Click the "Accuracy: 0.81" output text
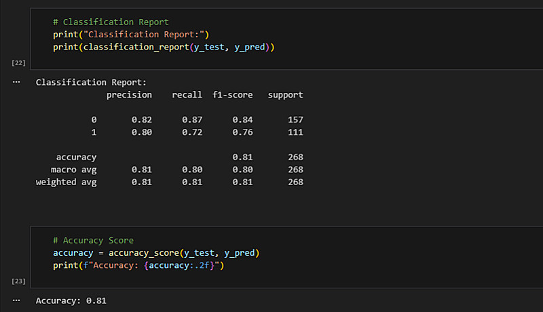The image size is (543, 312). [x=71, y=300]
